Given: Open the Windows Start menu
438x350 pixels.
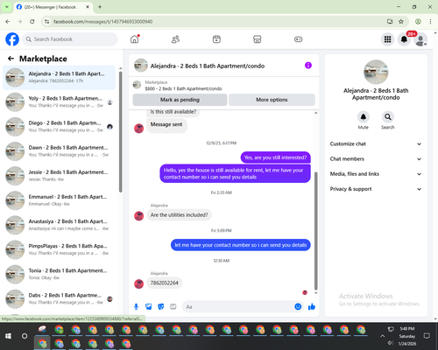Looking at the screenshot, I should [x=8, y=336].
